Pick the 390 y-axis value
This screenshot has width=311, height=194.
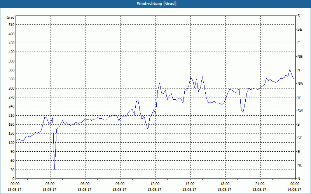tap(12, 61)
